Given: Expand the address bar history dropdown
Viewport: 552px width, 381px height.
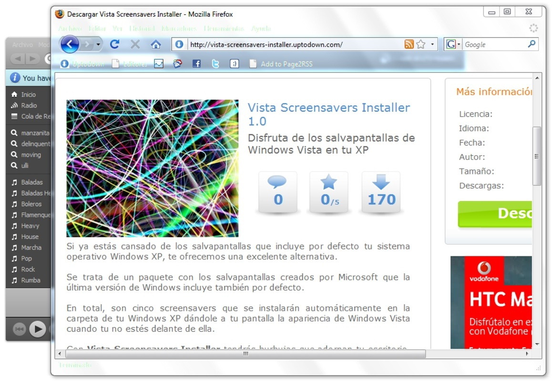Looking at the screenshot, I should (x=432, y=44).
